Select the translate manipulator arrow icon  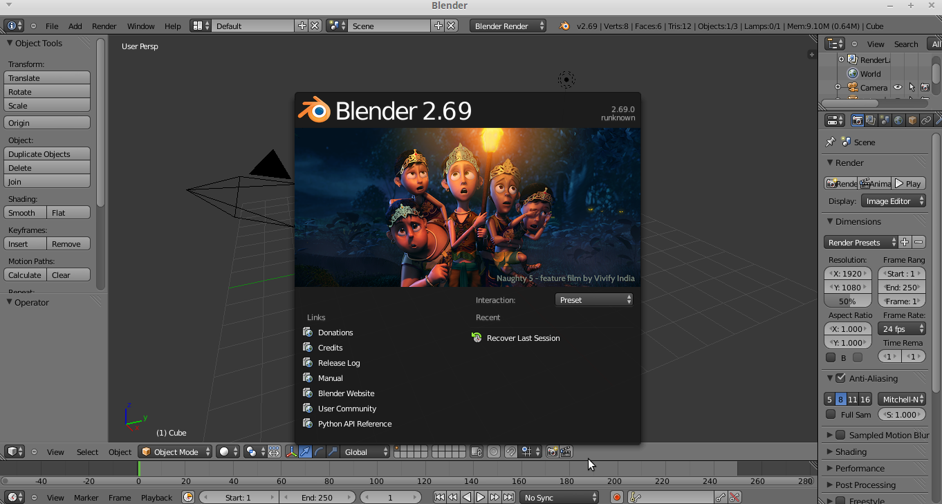(x=305, y=451)
